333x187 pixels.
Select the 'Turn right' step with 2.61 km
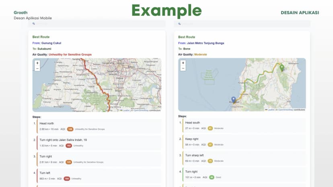tap(99, 159)
